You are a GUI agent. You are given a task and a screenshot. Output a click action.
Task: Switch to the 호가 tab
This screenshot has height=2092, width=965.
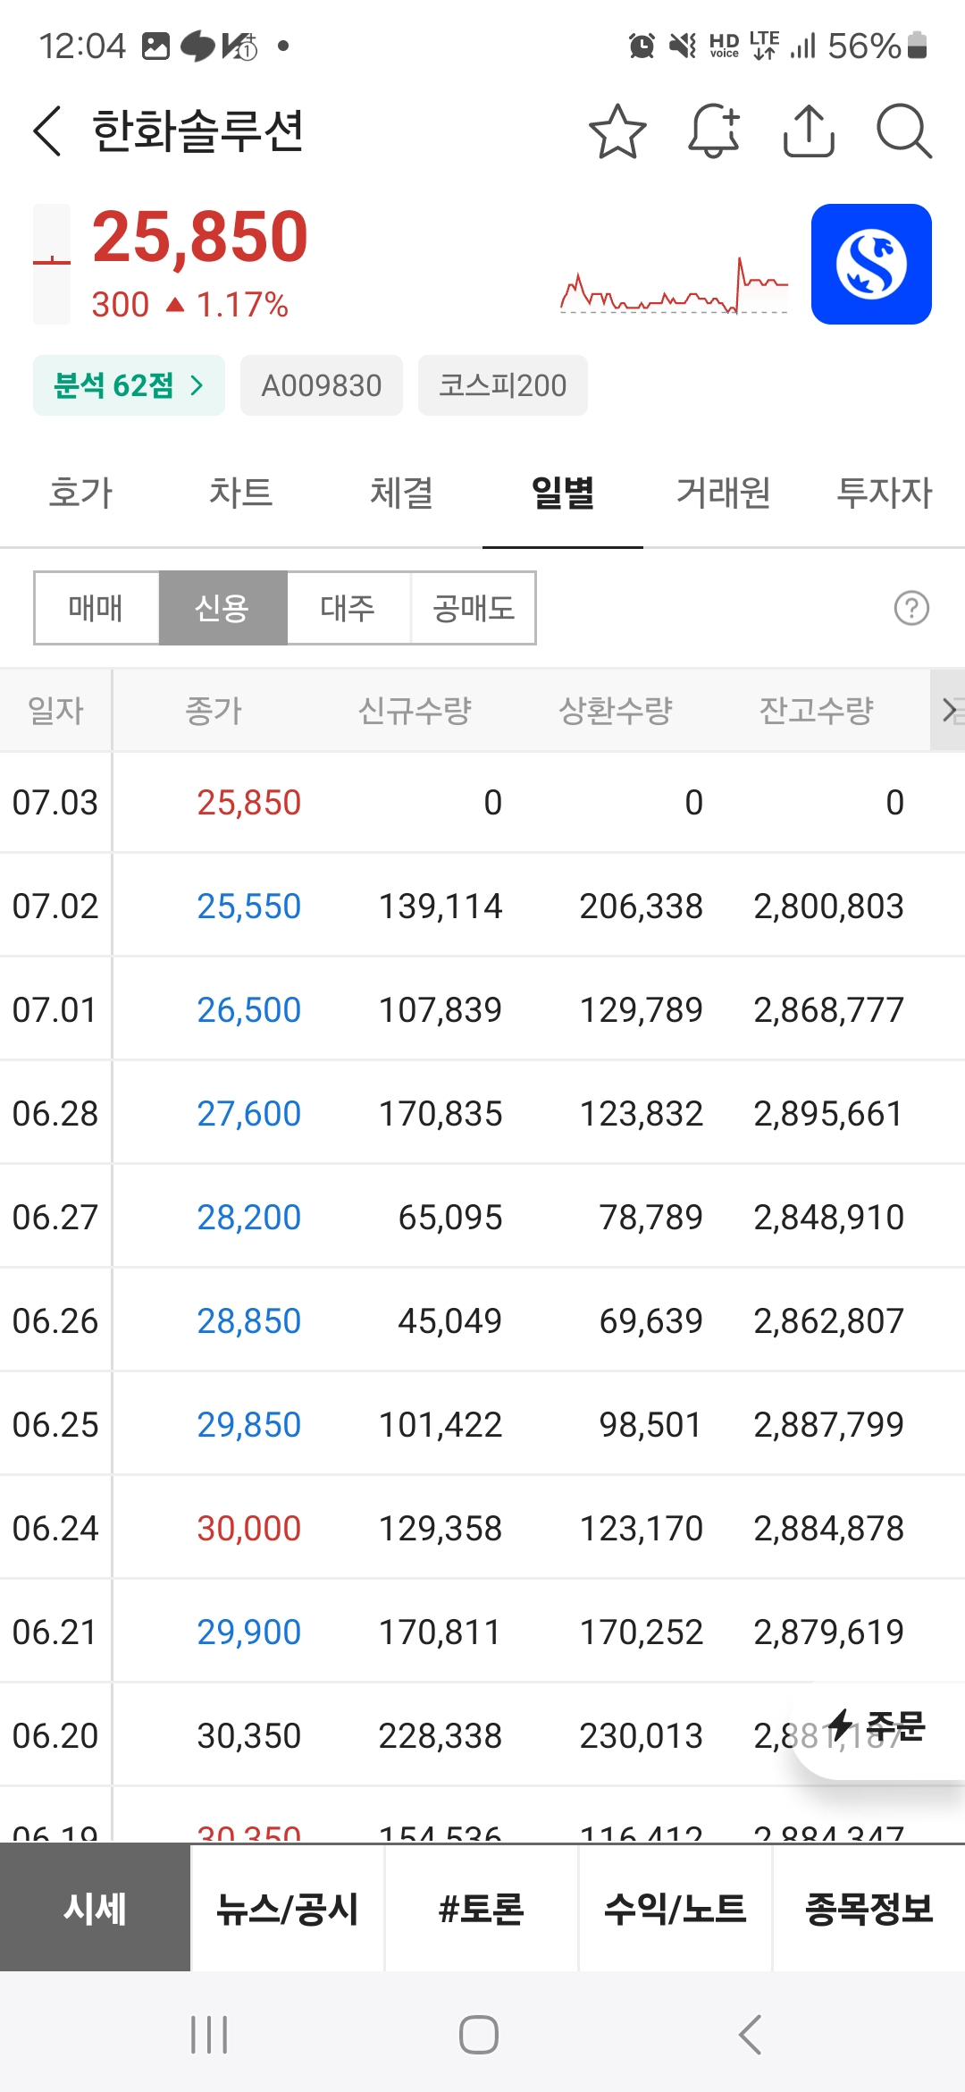(x=80, y=493)
